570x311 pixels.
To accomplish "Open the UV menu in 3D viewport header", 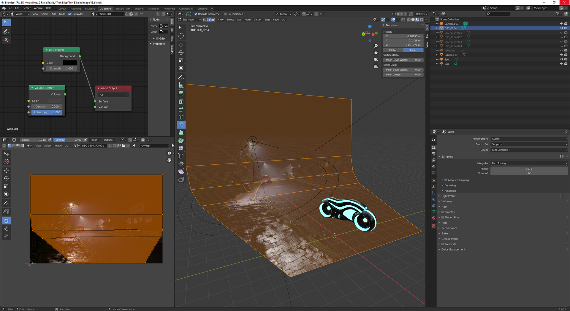I will coord(284,20).
